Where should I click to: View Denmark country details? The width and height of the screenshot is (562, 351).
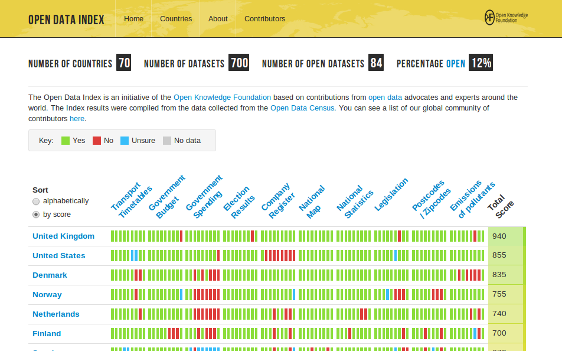(50, 275)
